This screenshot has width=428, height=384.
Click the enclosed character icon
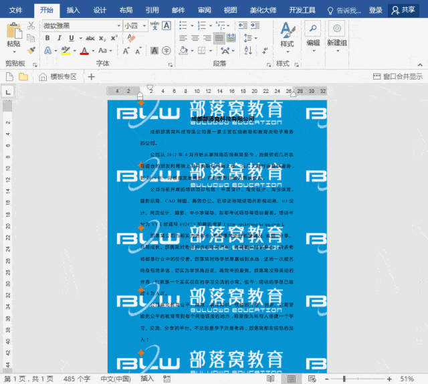click(x=167, y=51)
